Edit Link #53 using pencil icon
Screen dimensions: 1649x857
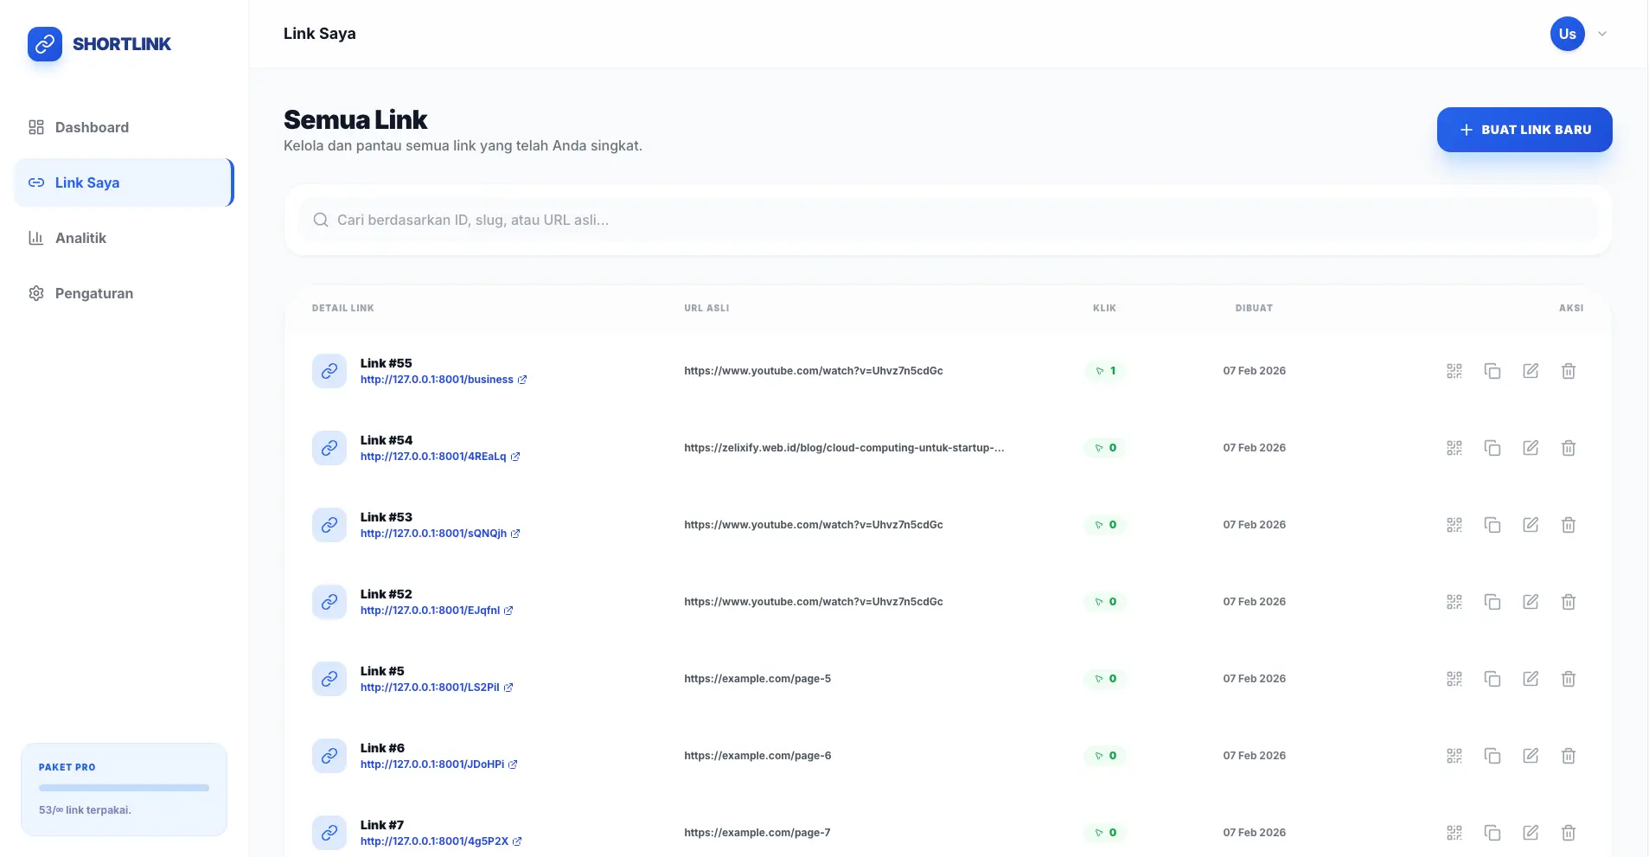(x=1530, y=525)
